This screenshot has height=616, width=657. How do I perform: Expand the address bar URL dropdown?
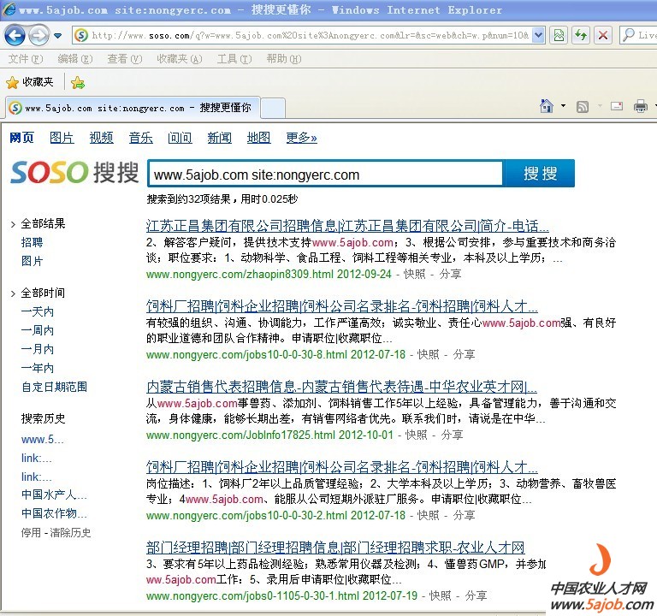coord(538,35)
